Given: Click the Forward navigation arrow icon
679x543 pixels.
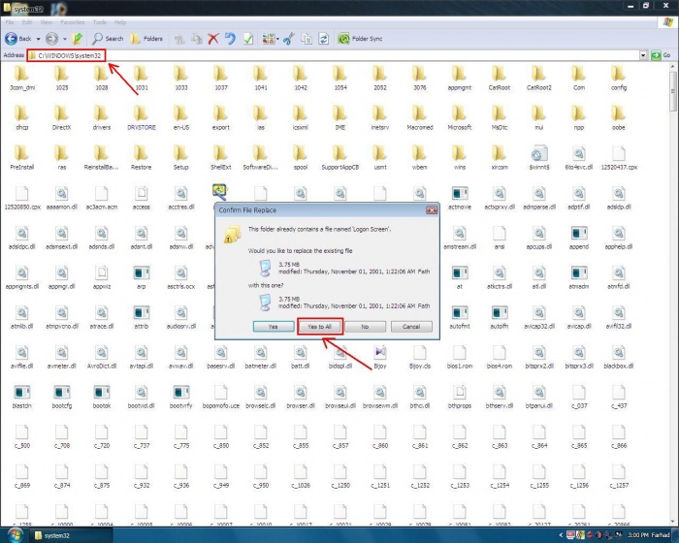Looking at the screenshot, I should coord(51,39).
